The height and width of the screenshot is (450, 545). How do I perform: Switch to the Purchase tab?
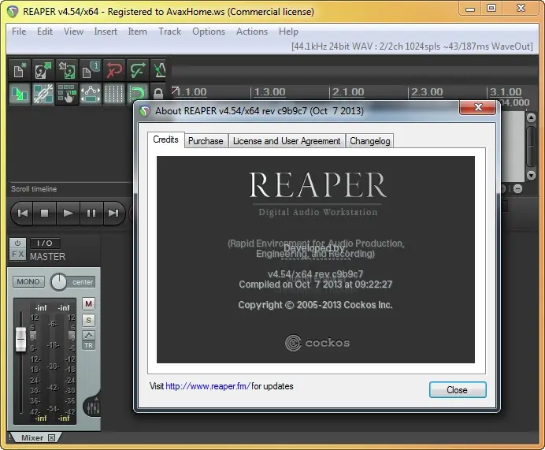206,141
